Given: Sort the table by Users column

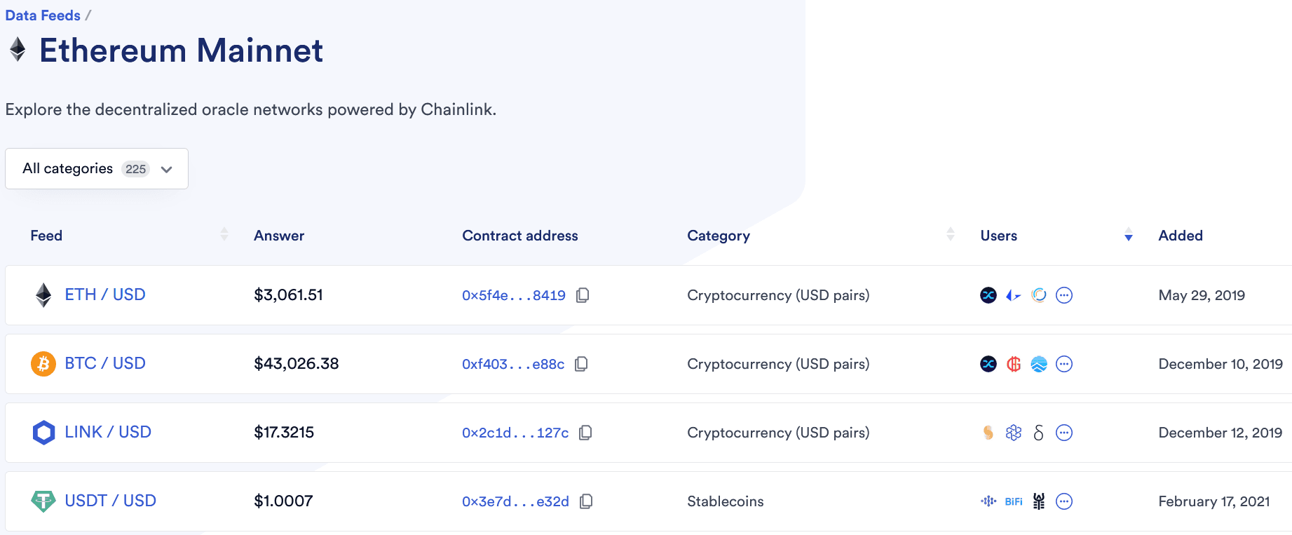Looking at the screenshot, I should [1129, 235].
